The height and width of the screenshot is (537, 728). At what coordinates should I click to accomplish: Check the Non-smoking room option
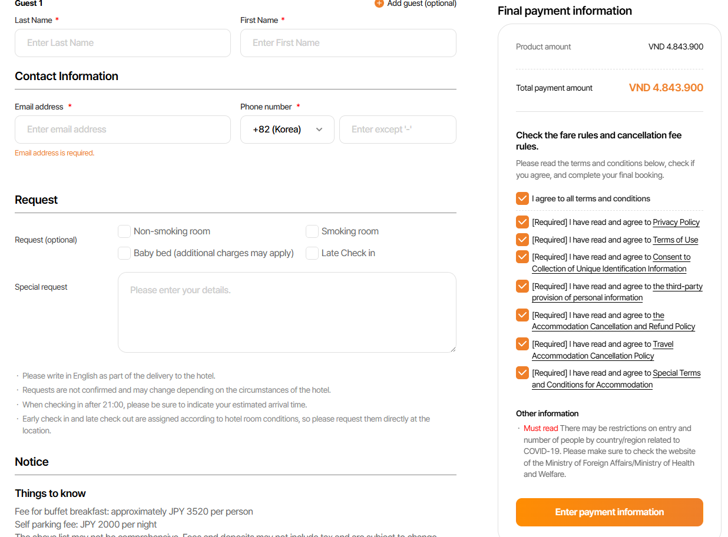click(124, 231)
